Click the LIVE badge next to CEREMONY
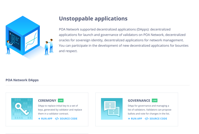199x134 pixels. 61,100
